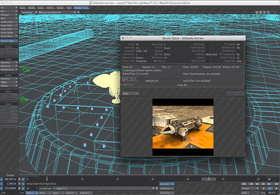The height and width of the screenshot is (195, 280).
Task: Click the Z axis channel button
Action: [1, 188]
